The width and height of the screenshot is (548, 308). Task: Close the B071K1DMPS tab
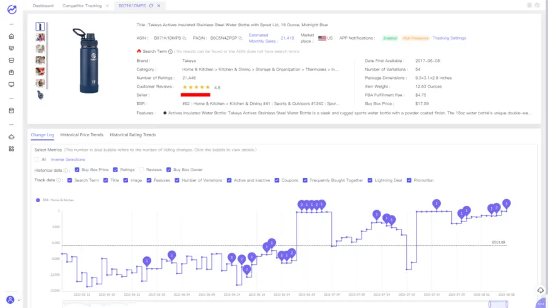tap(159, 5)
